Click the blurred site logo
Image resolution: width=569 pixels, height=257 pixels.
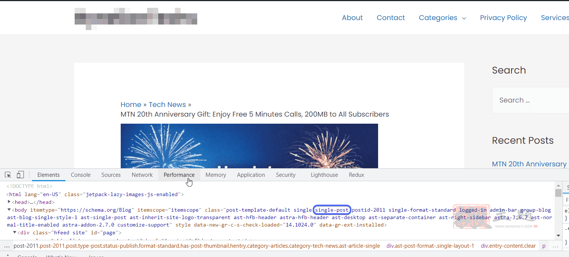point(136,19)
